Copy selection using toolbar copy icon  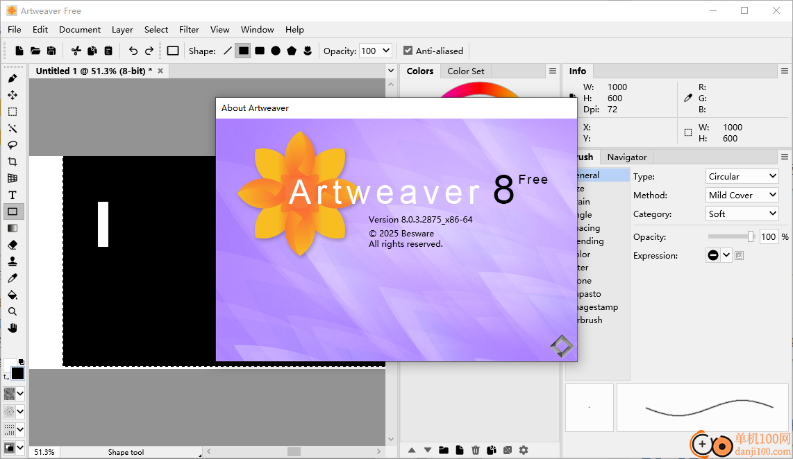[92, 51]
